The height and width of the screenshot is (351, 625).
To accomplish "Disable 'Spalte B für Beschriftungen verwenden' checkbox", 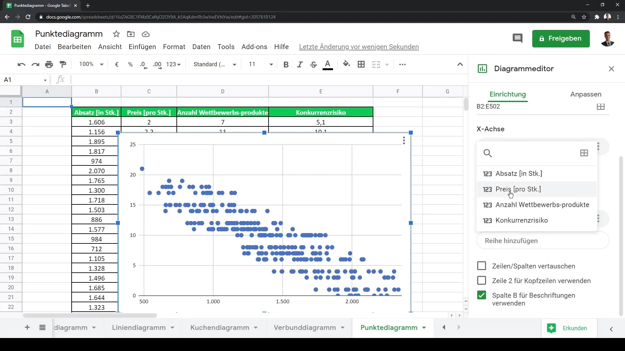I will pos(482,295).
